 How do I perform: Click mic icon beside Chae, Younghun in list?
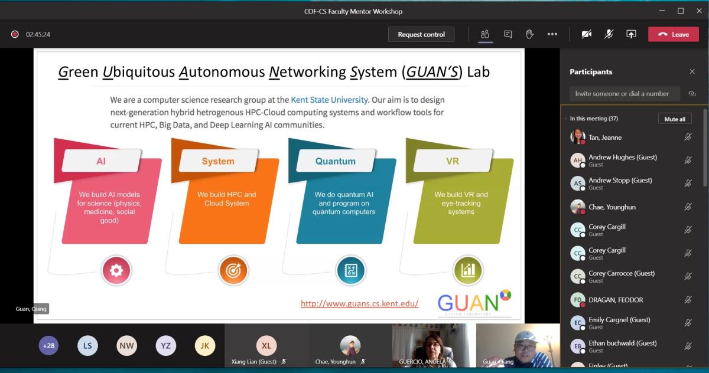click(x=688, y=207)
